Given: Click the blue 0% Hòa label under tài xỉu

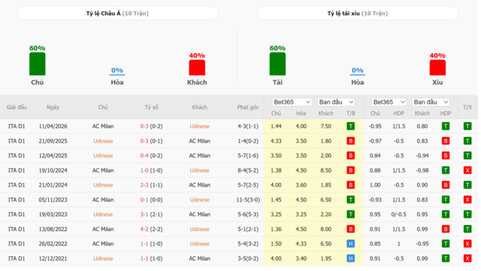Looking at the screenshot, I should (357, 70).
